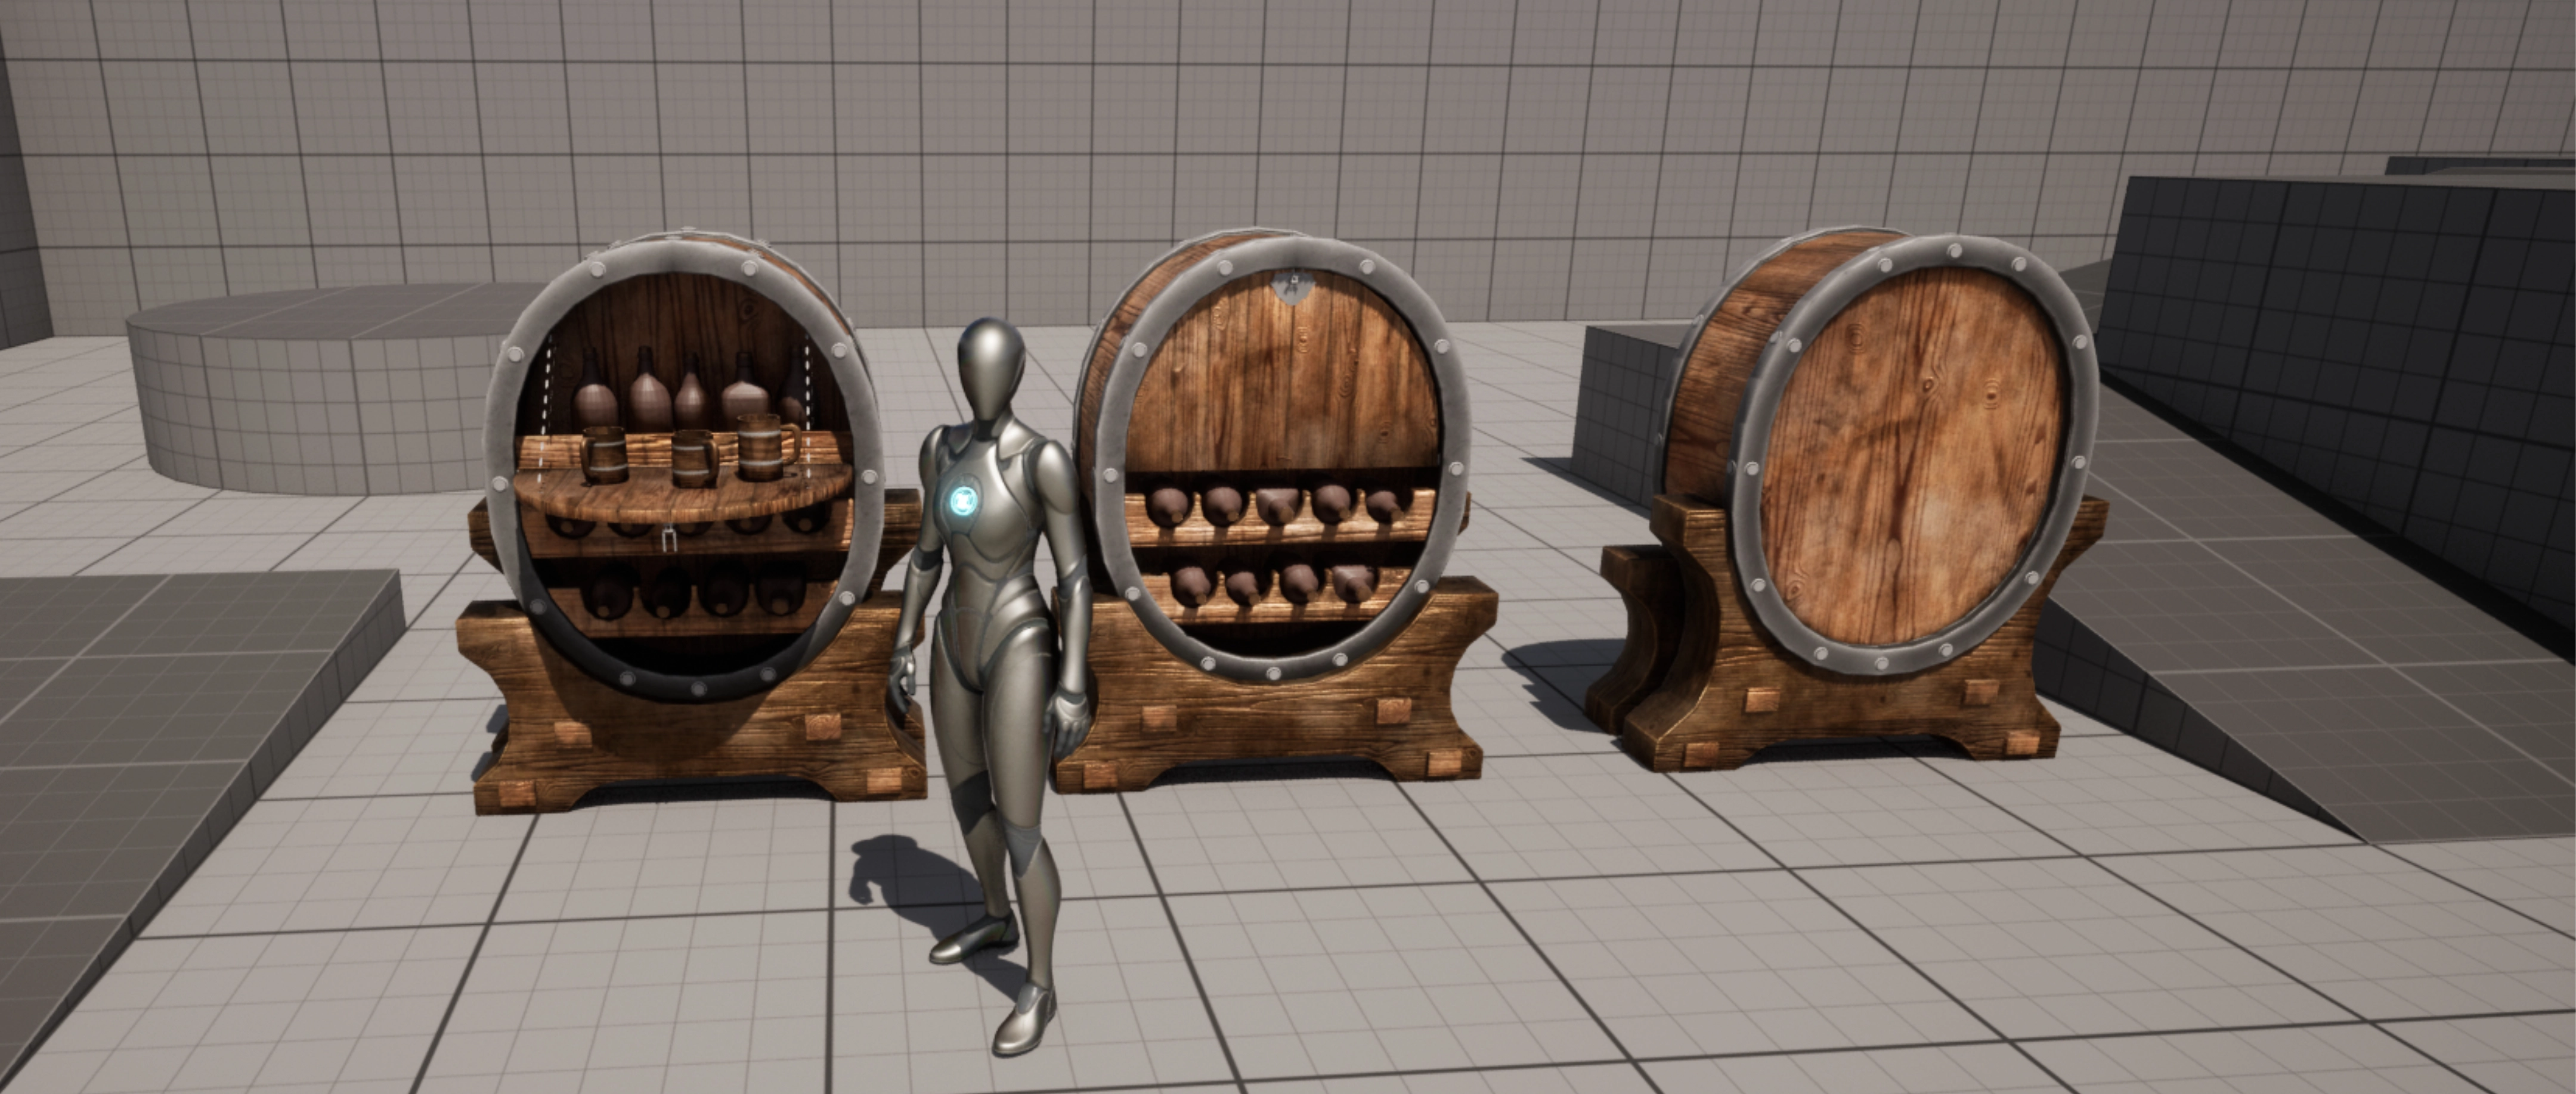This screenshot has height=1094, width=2576.
Task: Select the robot mannequin's head
Action: [991, 368]
